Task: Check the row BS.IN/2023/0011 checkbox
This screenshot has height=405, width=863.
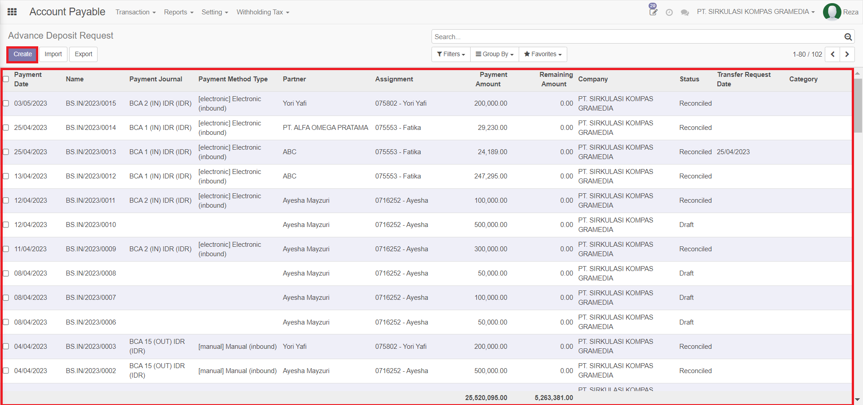Action: point(6,200)
